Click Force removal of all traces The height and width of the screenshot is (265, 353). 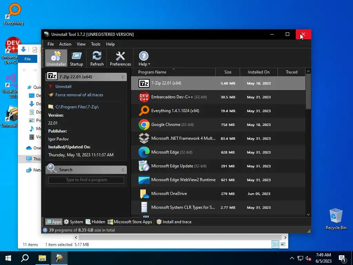[x=79, y=95]
